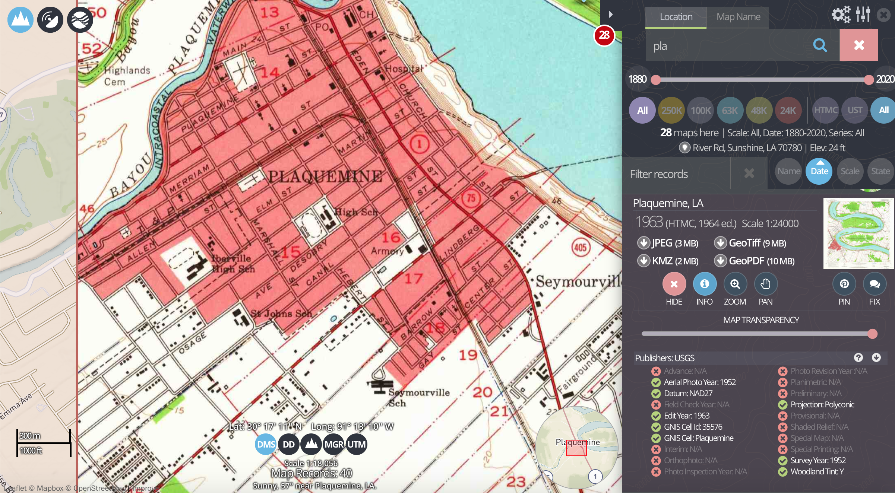
Task: Open the sliders adjustment icon
Action: [863, 15]
